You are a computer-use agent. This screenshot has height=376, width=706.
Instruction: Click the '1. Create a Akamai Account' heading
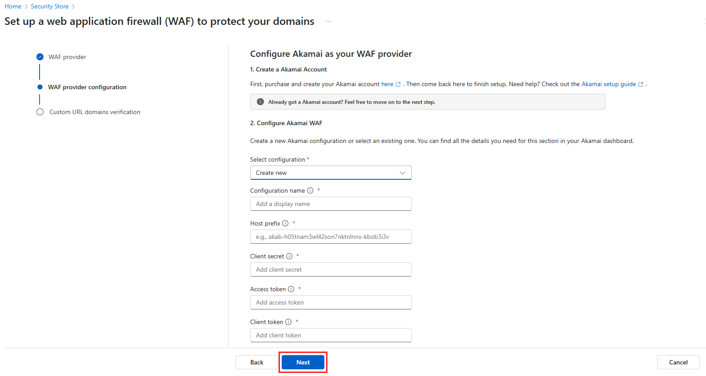point(288,69)
